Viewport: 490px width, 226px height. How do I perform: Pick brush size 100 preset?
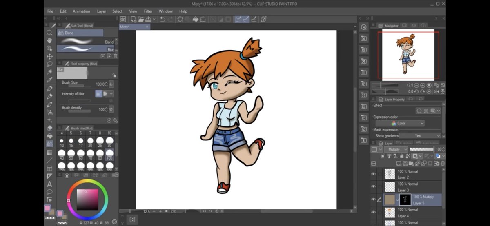tap(109, 154)
